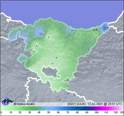Click the northwesternmost station marker near the coast
Screen dimensions: 124x116
click(10, 22)
